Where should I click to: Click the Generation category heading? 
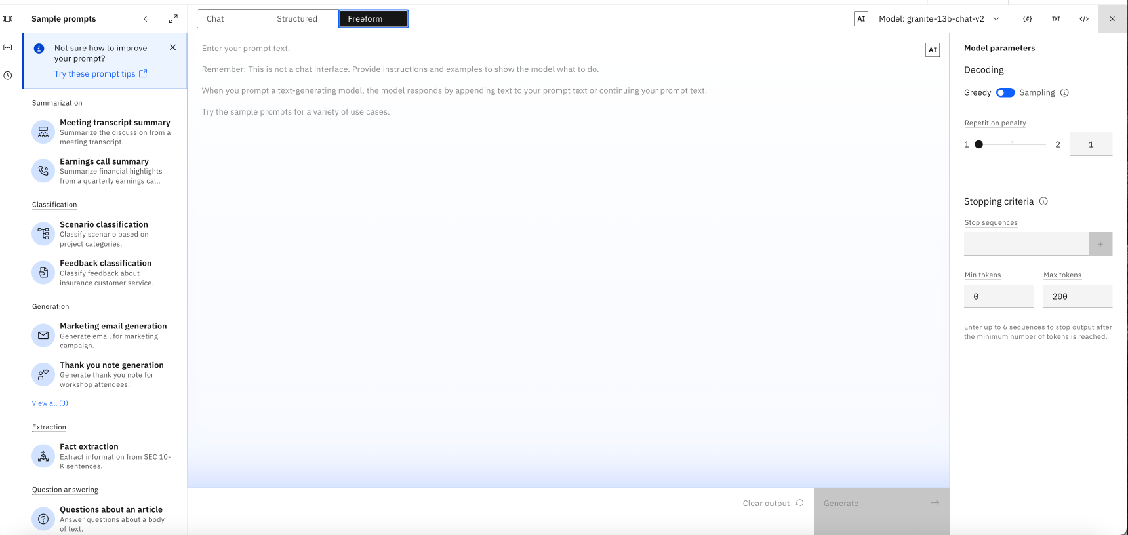click(x=50, y=307)
